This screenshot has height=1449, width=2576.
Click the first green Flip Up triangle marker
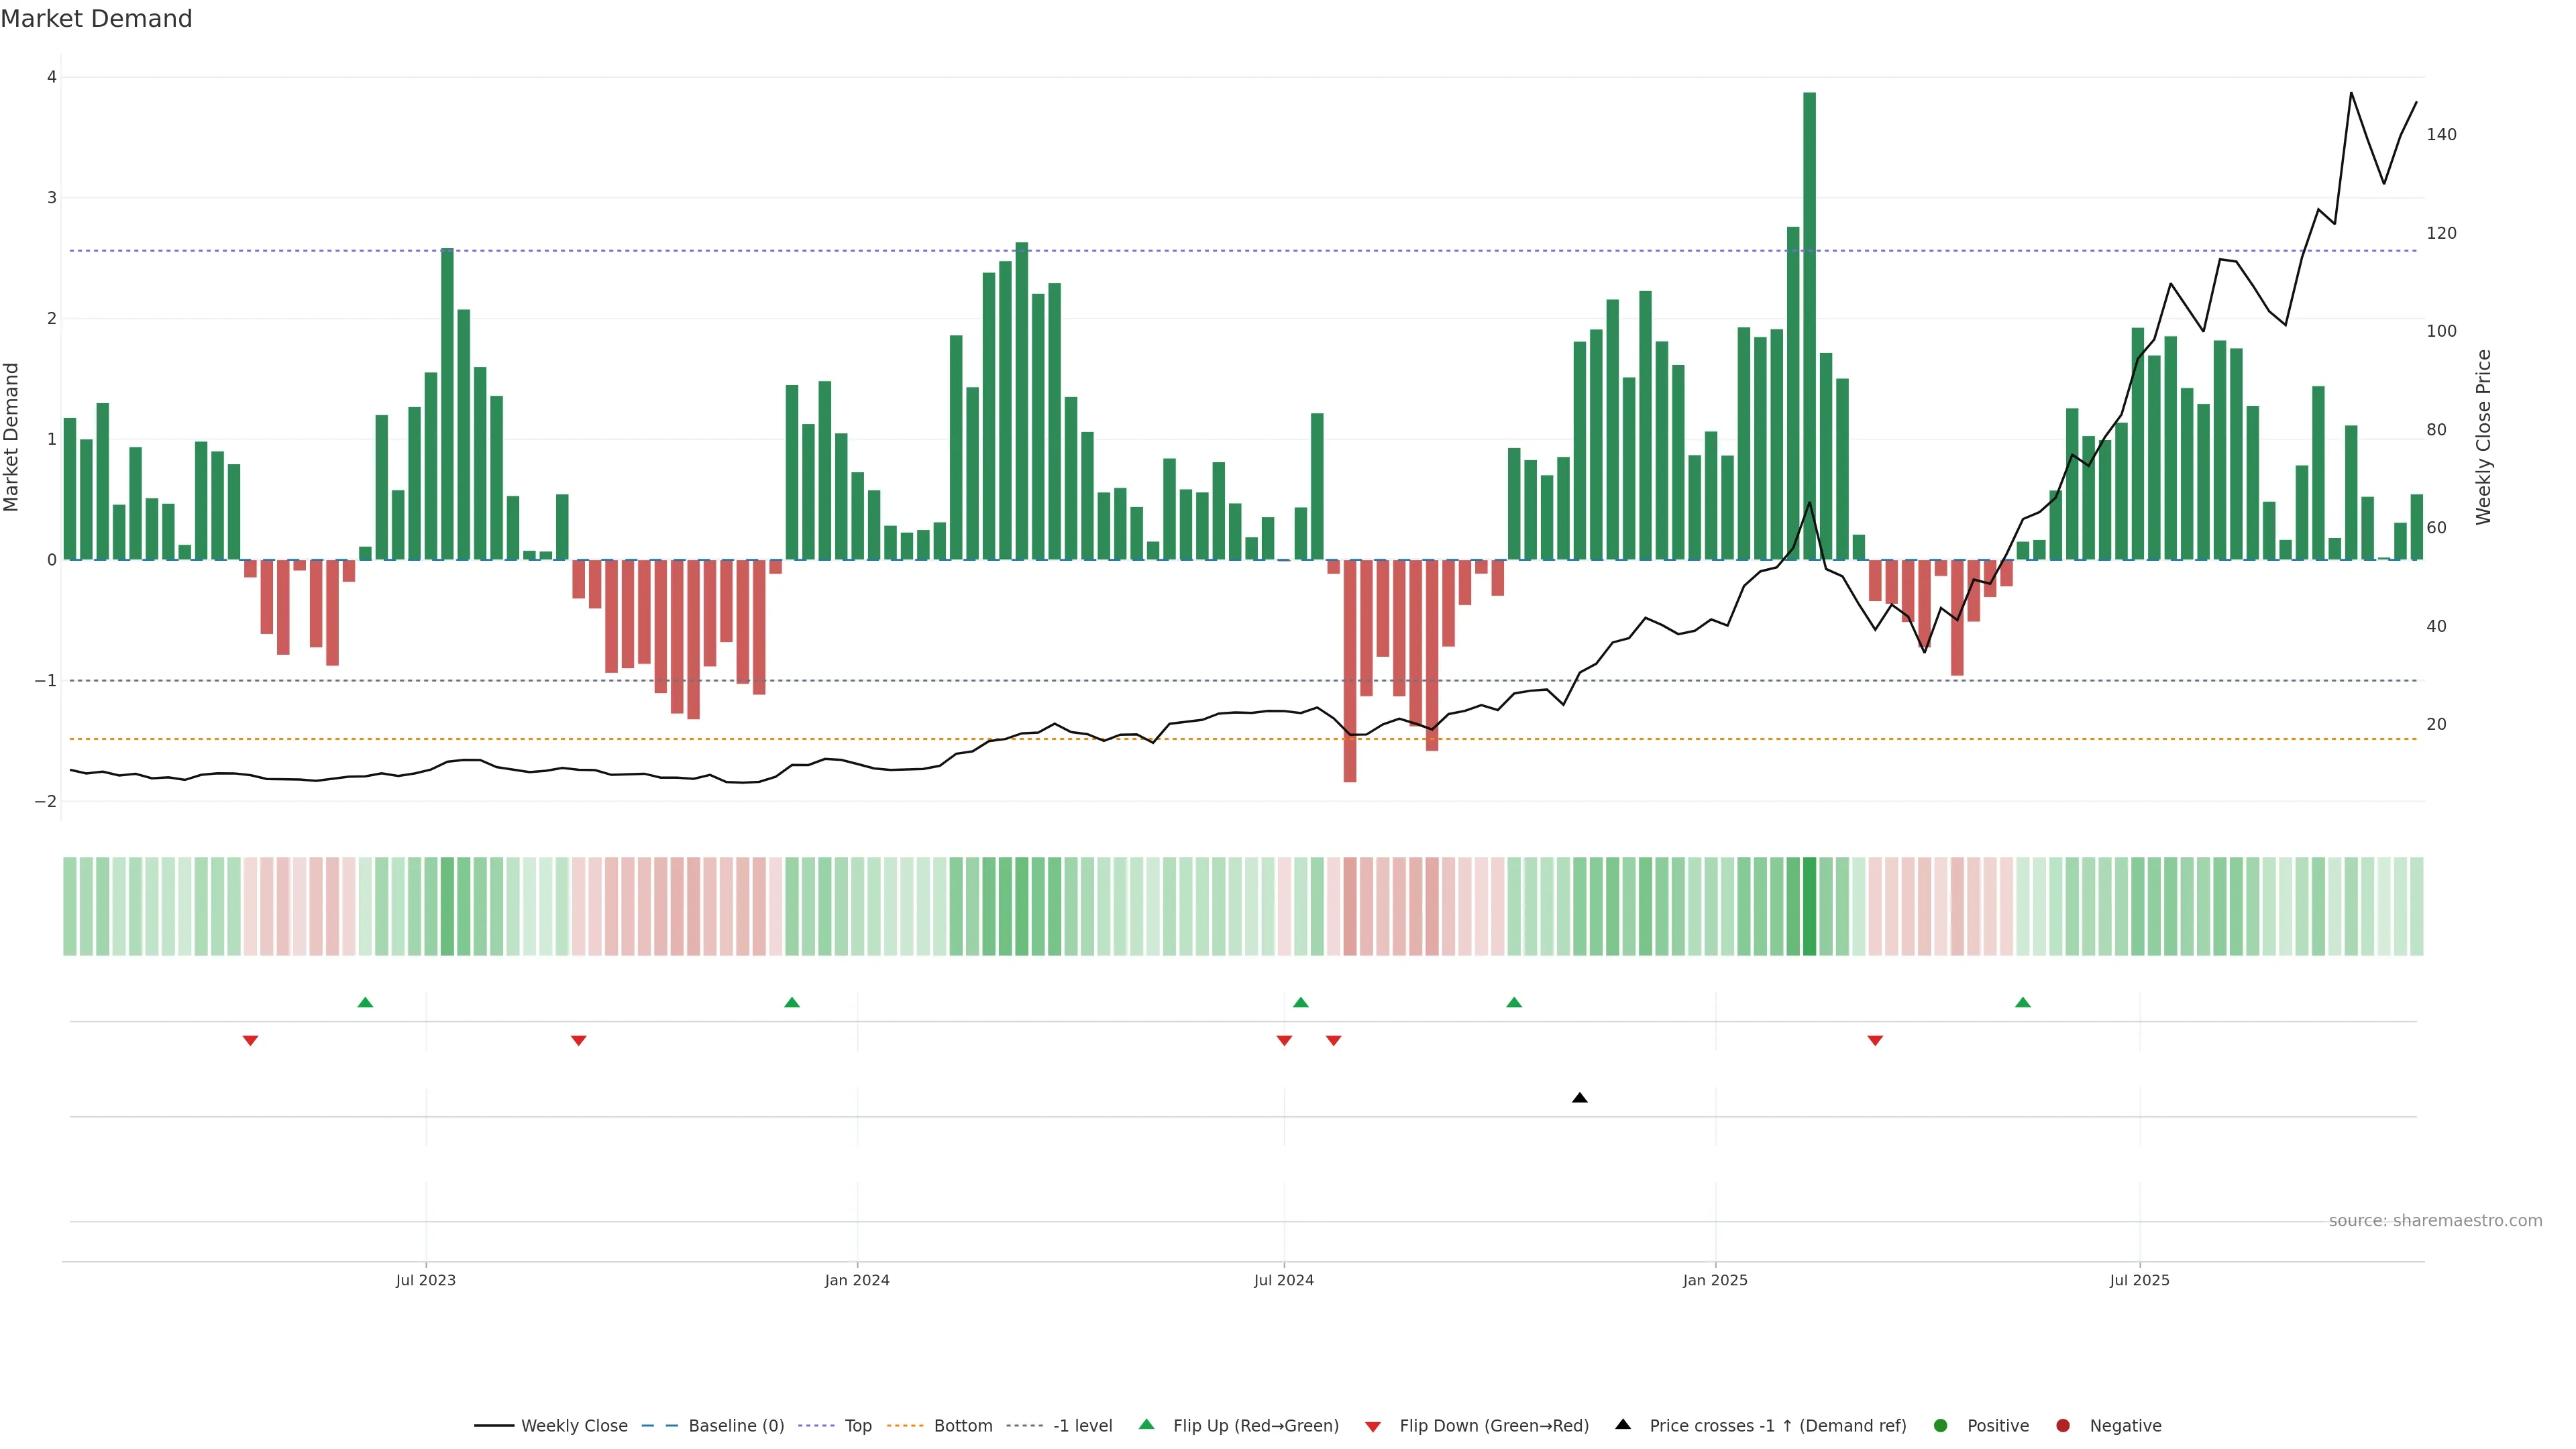click(365, 1002)
